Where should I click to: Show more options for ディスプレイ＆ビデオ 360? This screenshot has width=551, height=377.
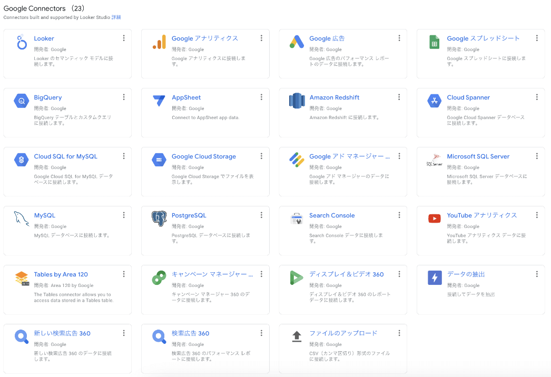tap(399, 274)
